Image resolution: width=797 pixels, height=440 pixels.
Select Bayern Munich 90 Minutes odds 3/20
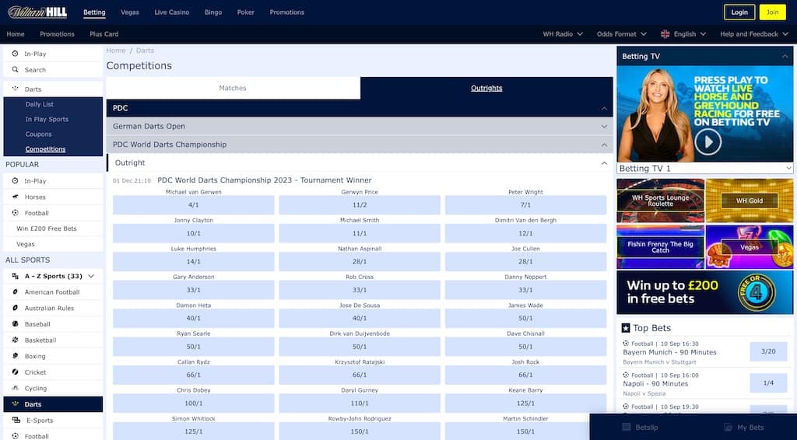click(768, 351)
